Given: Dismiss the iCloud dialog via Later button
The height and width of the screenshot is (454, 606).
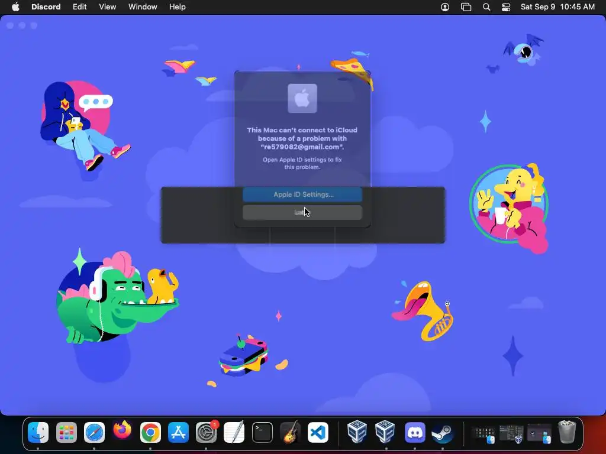Looking at the screenshot, I should click(x=302, y=212).
